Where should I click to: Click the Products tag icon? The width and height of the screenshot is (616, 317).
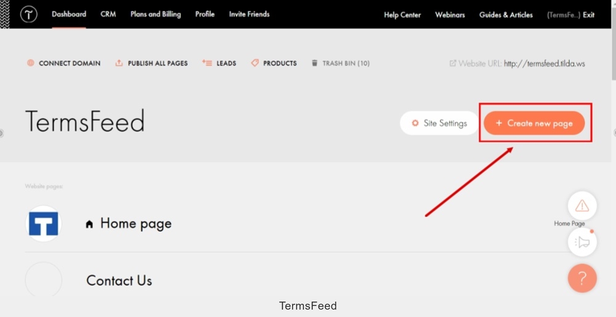[255, 63]
